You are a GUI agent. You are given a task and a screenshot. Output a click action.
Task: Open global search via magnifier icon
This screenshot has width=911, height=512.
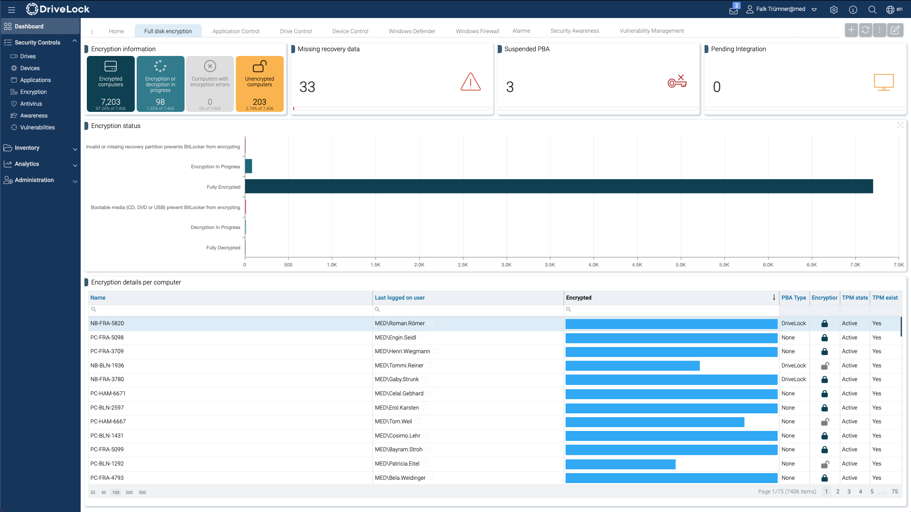coord(872,9)
